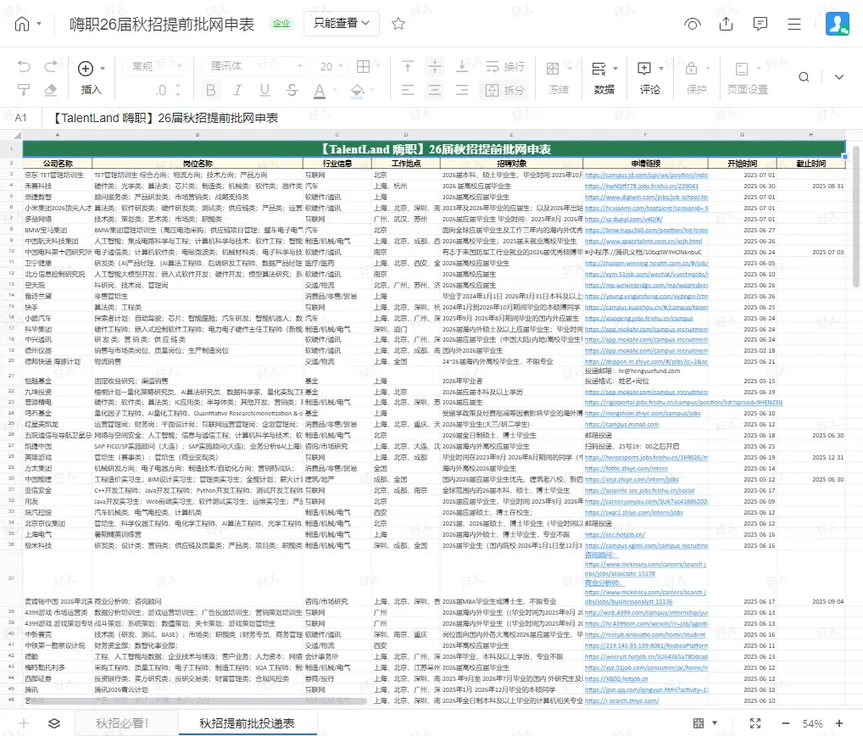The width and height of the screenshot is (863, 736).
Task: Click the select-all corner triangle
Action: [17, 135]
